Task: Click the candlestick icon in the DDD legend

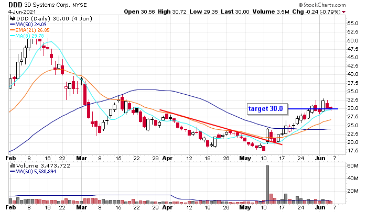Action: coord(13,18)
